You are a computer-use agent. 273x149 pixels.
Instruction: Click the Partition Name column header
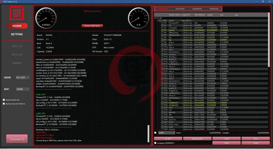pyautogui.click(x=174, y=15)
